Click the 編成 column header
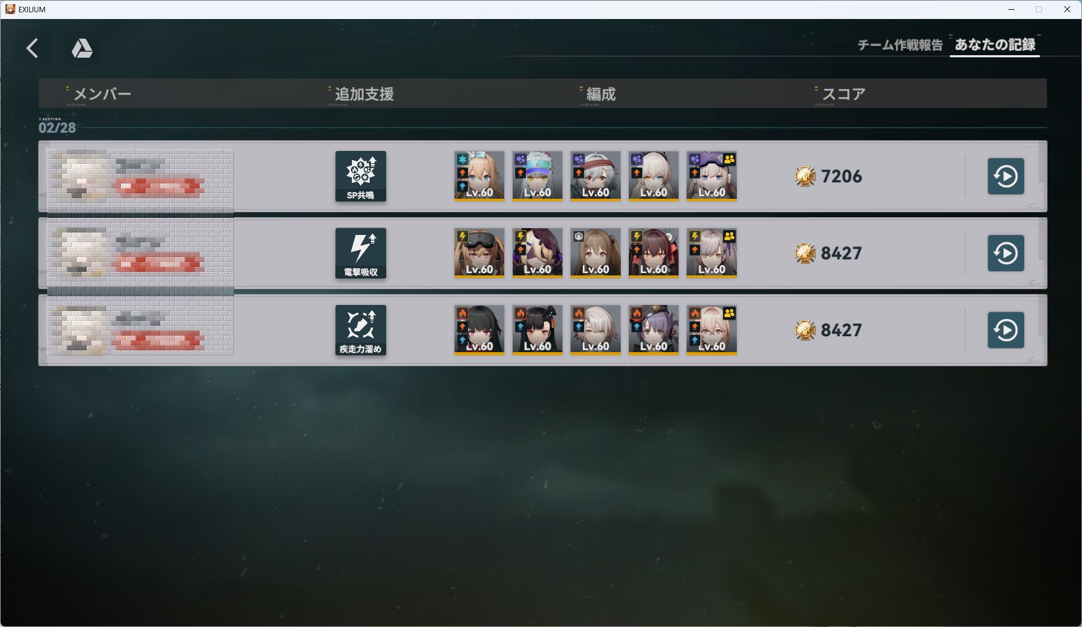 601,94
